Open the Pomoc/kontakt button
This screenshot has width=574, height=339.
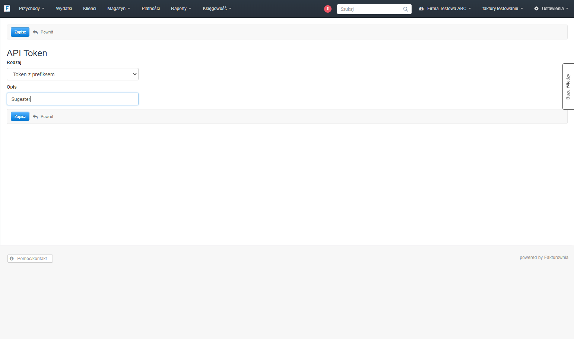click(x=30, y=259)
